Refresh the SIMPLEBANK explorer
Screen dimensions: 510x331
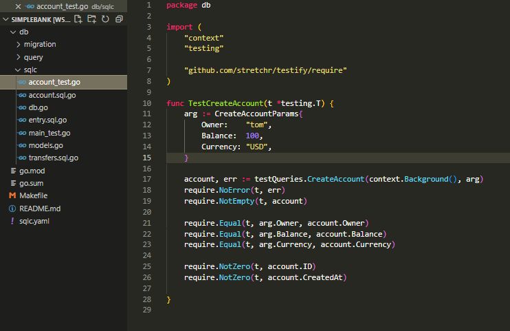coord(105,19)
